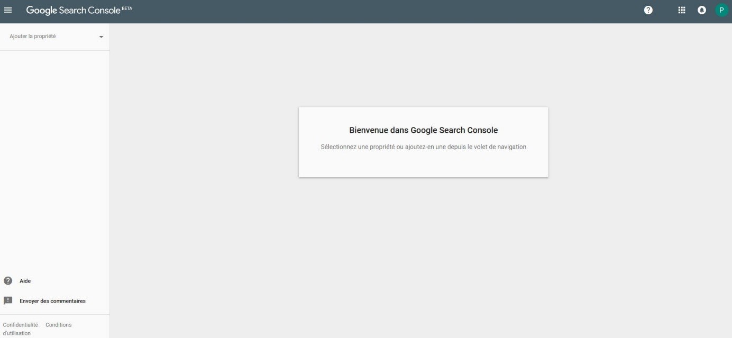This screenshot has width=732, height=338.
Task: Click the Sélectionnez une propriété instruction text
Action: (424, 147)
